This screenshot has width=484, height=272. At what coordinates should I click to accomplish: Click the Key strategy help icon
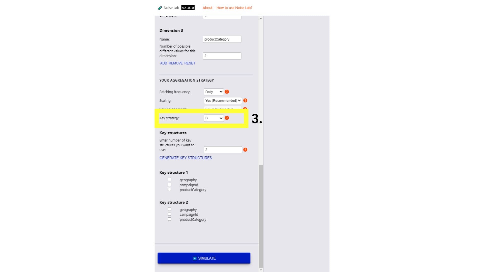click(227, 118)
